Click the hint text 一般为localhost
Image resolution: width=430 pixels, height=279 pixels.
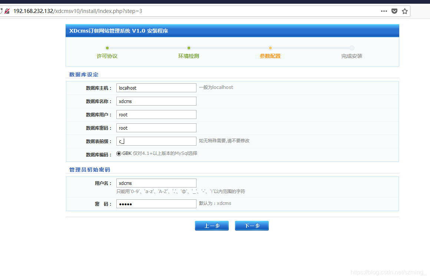(216, 87)
